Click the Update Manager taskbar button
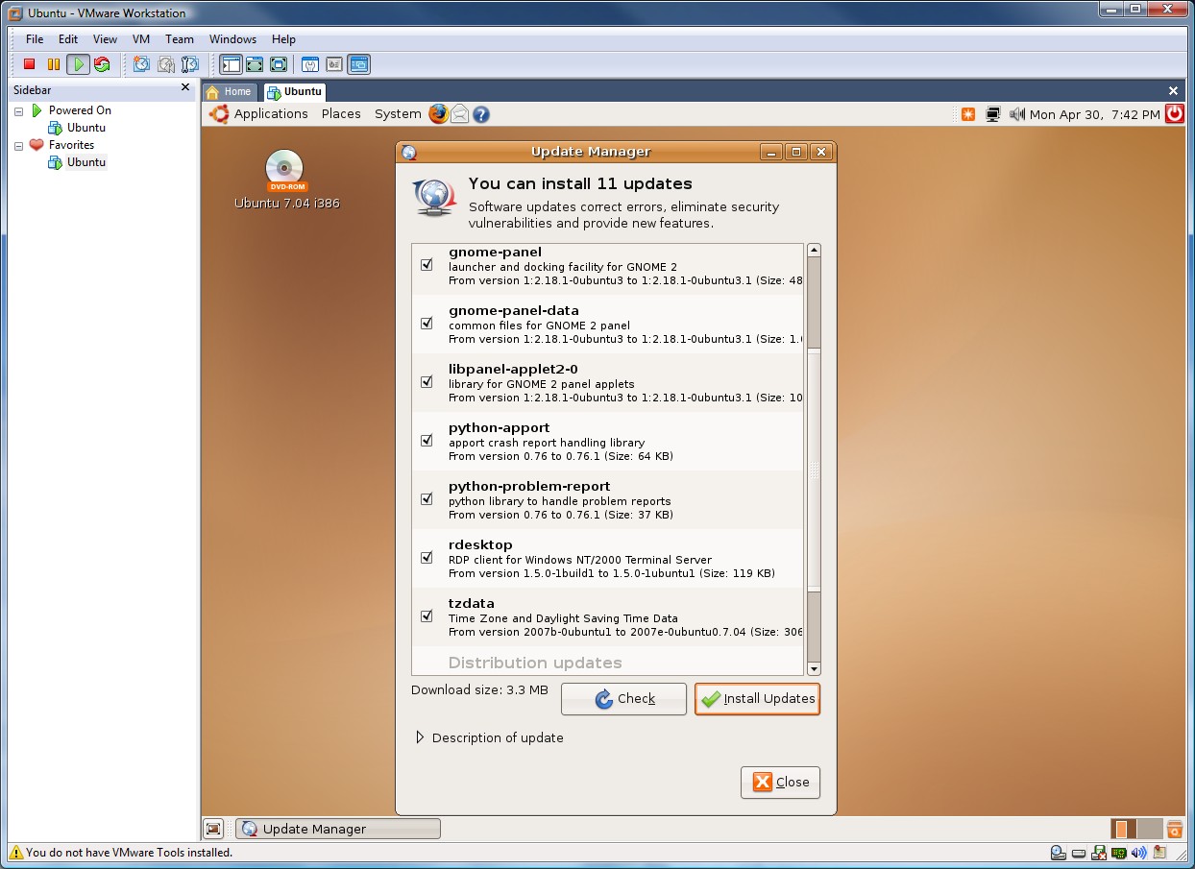Image resolution: width=1195 pixels, height=869 pixels. tap(338, 829)
